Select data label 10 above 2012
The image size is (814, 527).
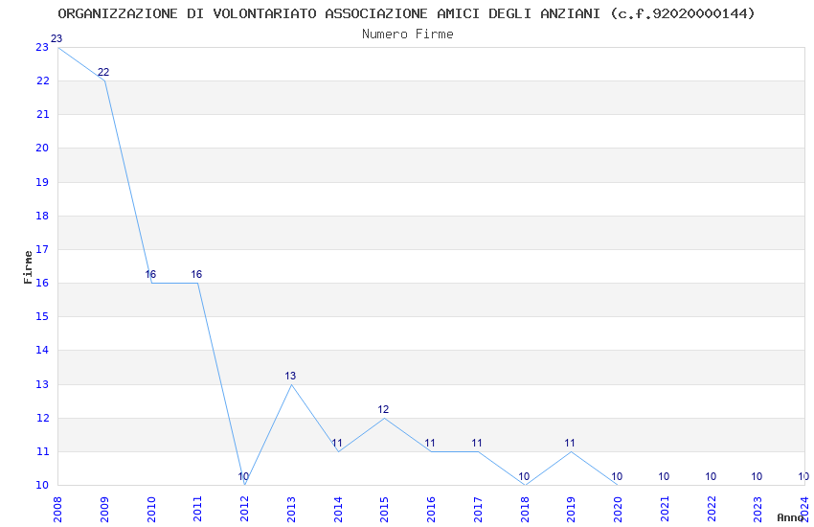pos(243,476)
